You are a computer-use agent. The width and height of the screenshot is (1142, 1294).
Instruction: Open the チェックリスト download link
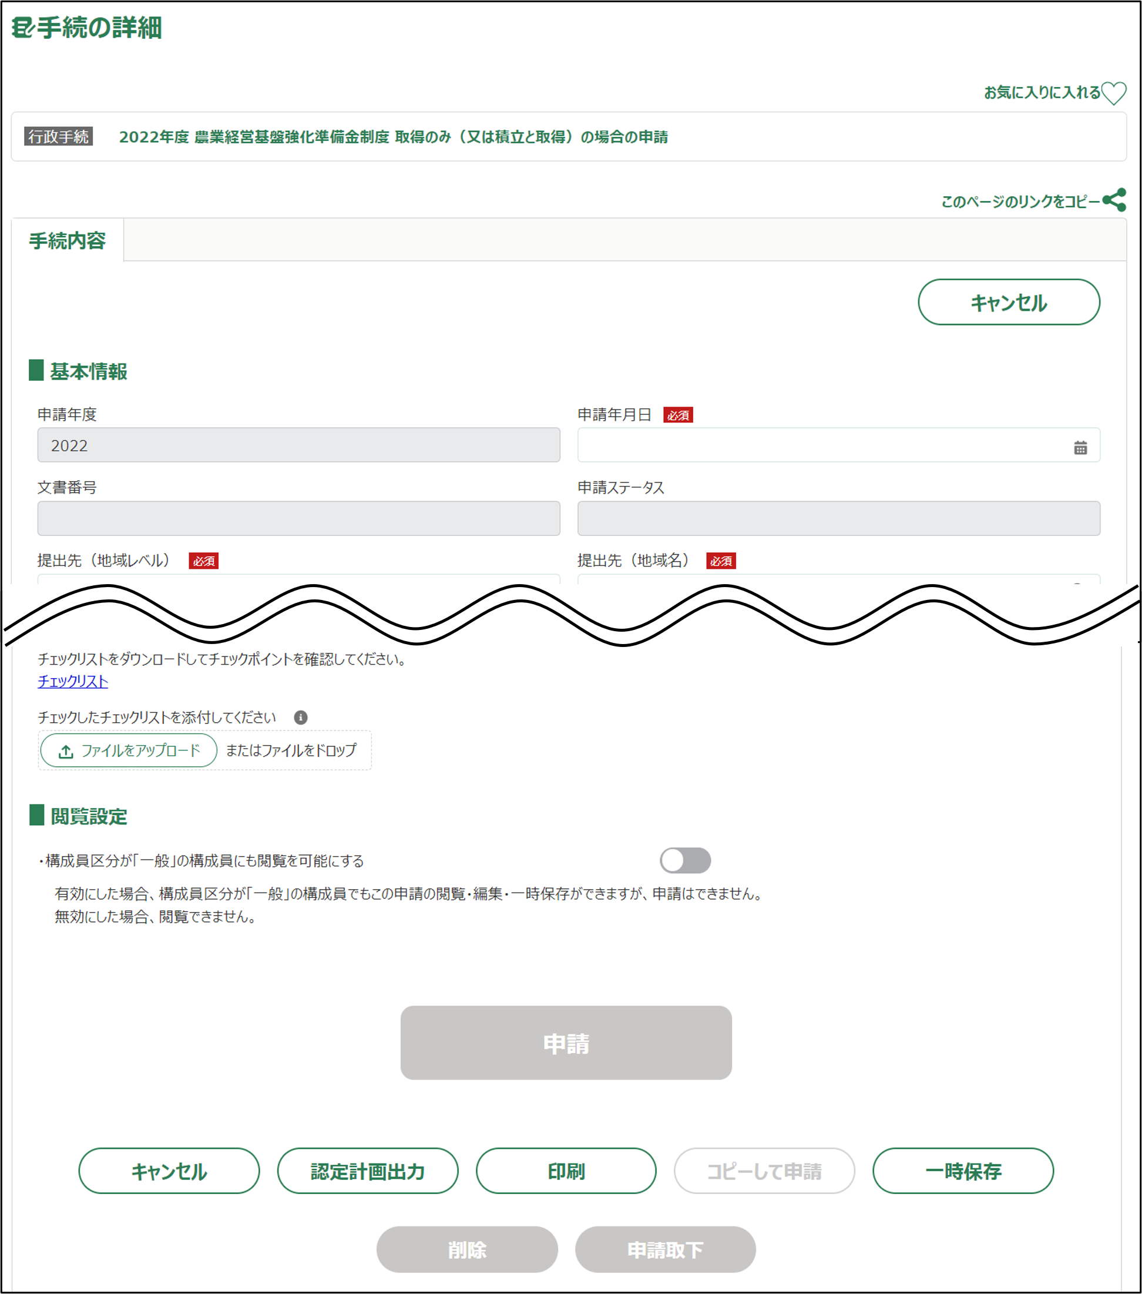[73, 681]
